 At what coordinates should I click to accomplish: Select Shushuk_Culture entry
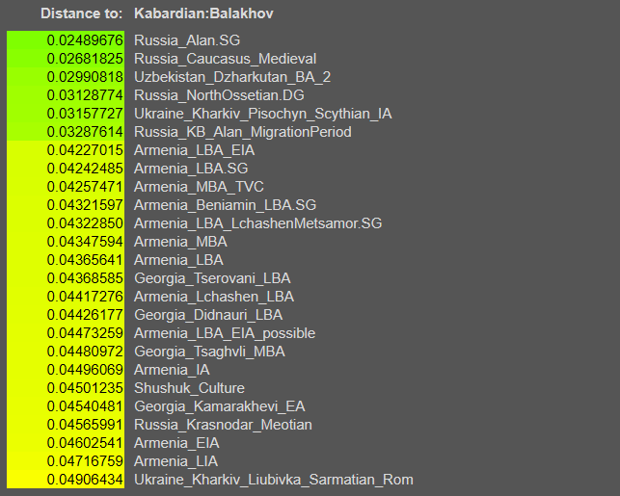tap(189, 388)
